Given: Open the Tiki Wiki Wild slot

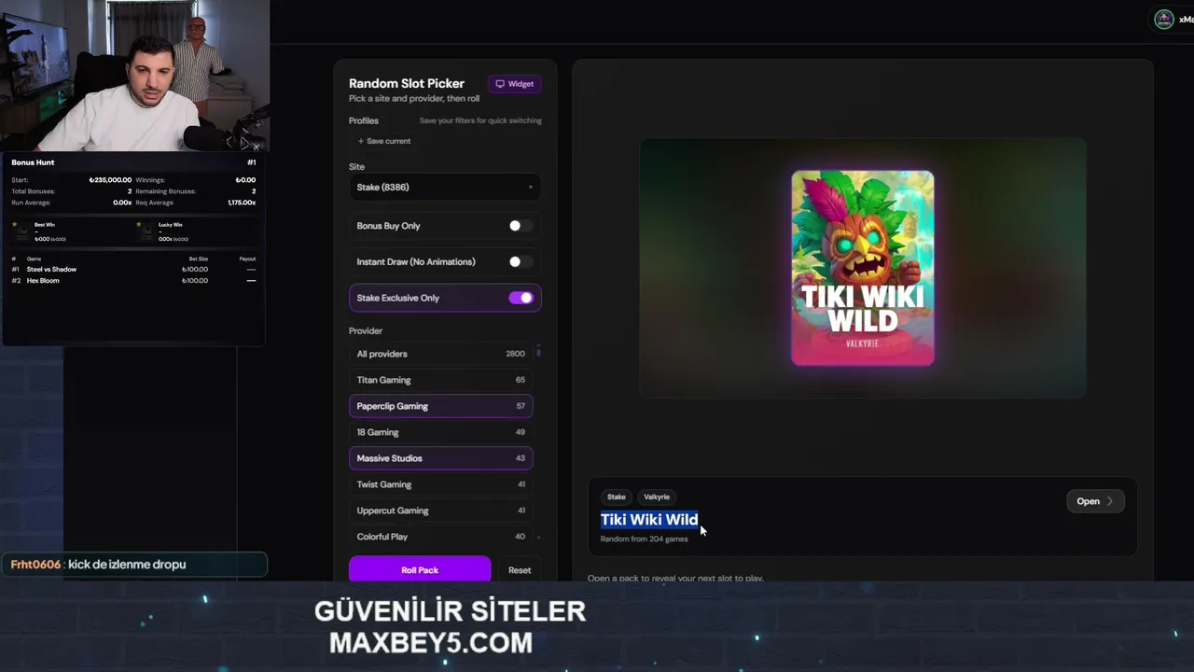Looking at the screenshot, I should click(x=1095, y=501).
